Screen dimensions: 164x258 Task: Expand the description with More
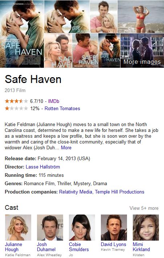coord(66,147)
